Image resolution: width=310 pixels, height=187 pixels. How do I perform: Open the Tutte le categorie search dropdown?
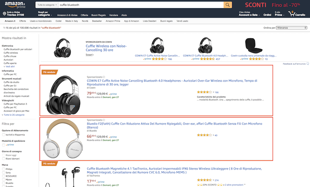pyautogui.click(x=46, y=5)
